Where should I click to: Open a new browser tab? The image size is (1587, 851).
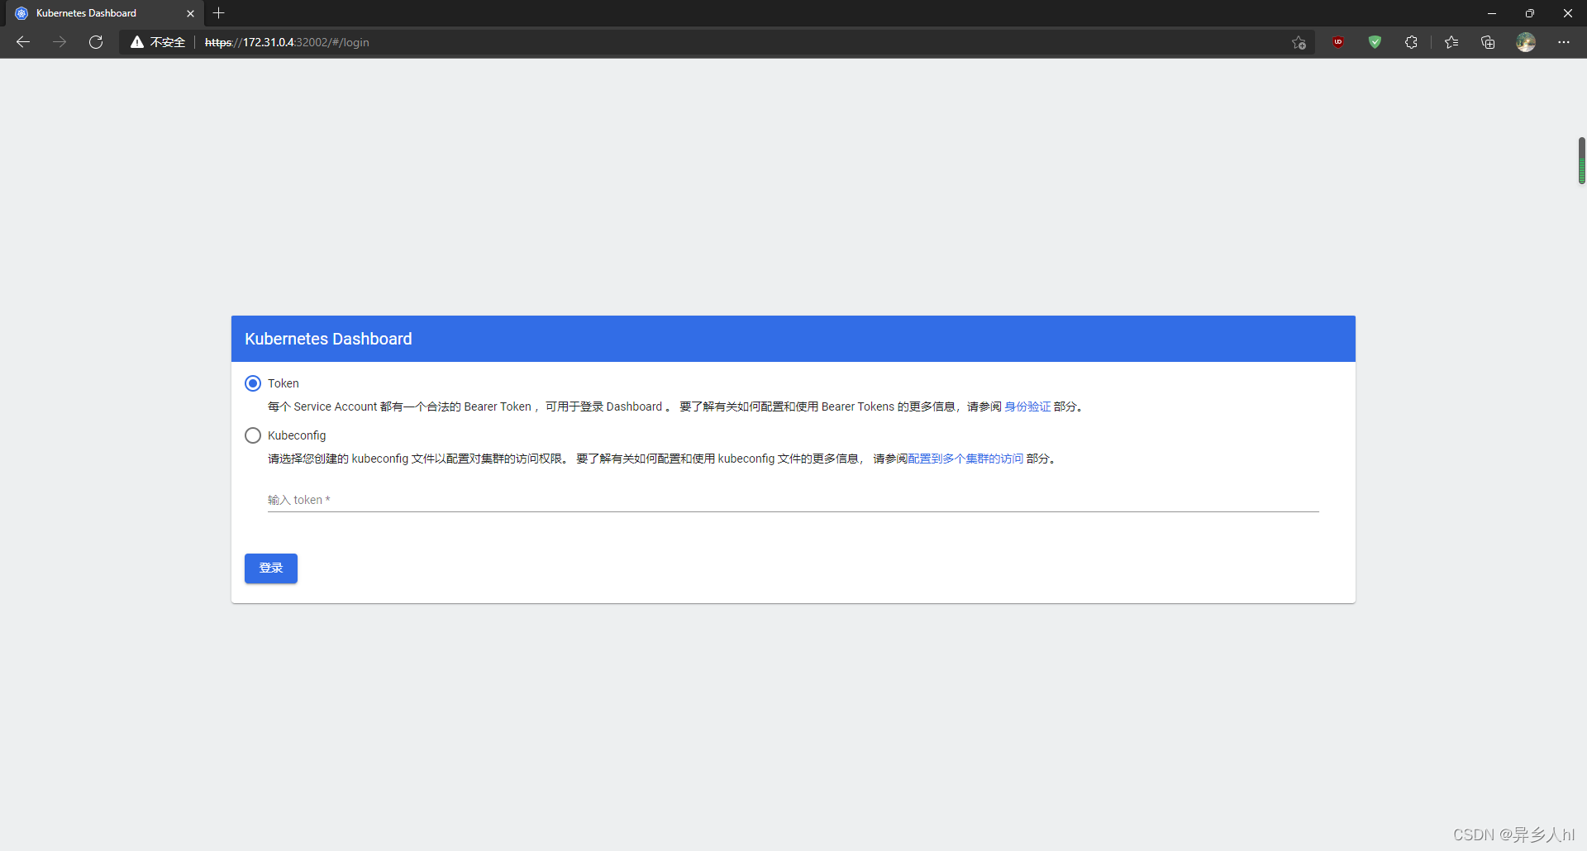coord(219,13)
